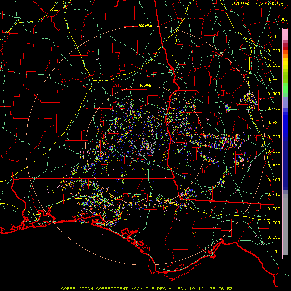Click the 0.467 legend value
This screenshot has width=291, height=291.
274,180
